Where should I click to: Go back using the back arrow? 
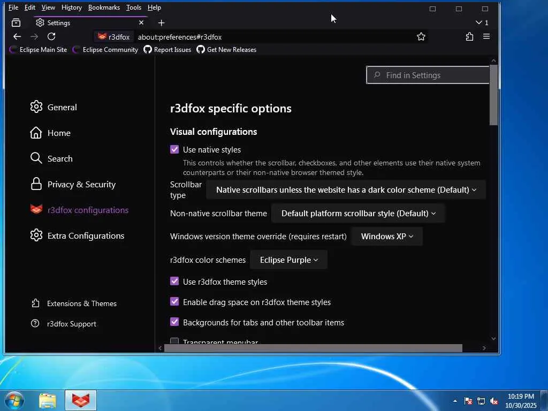17,37
